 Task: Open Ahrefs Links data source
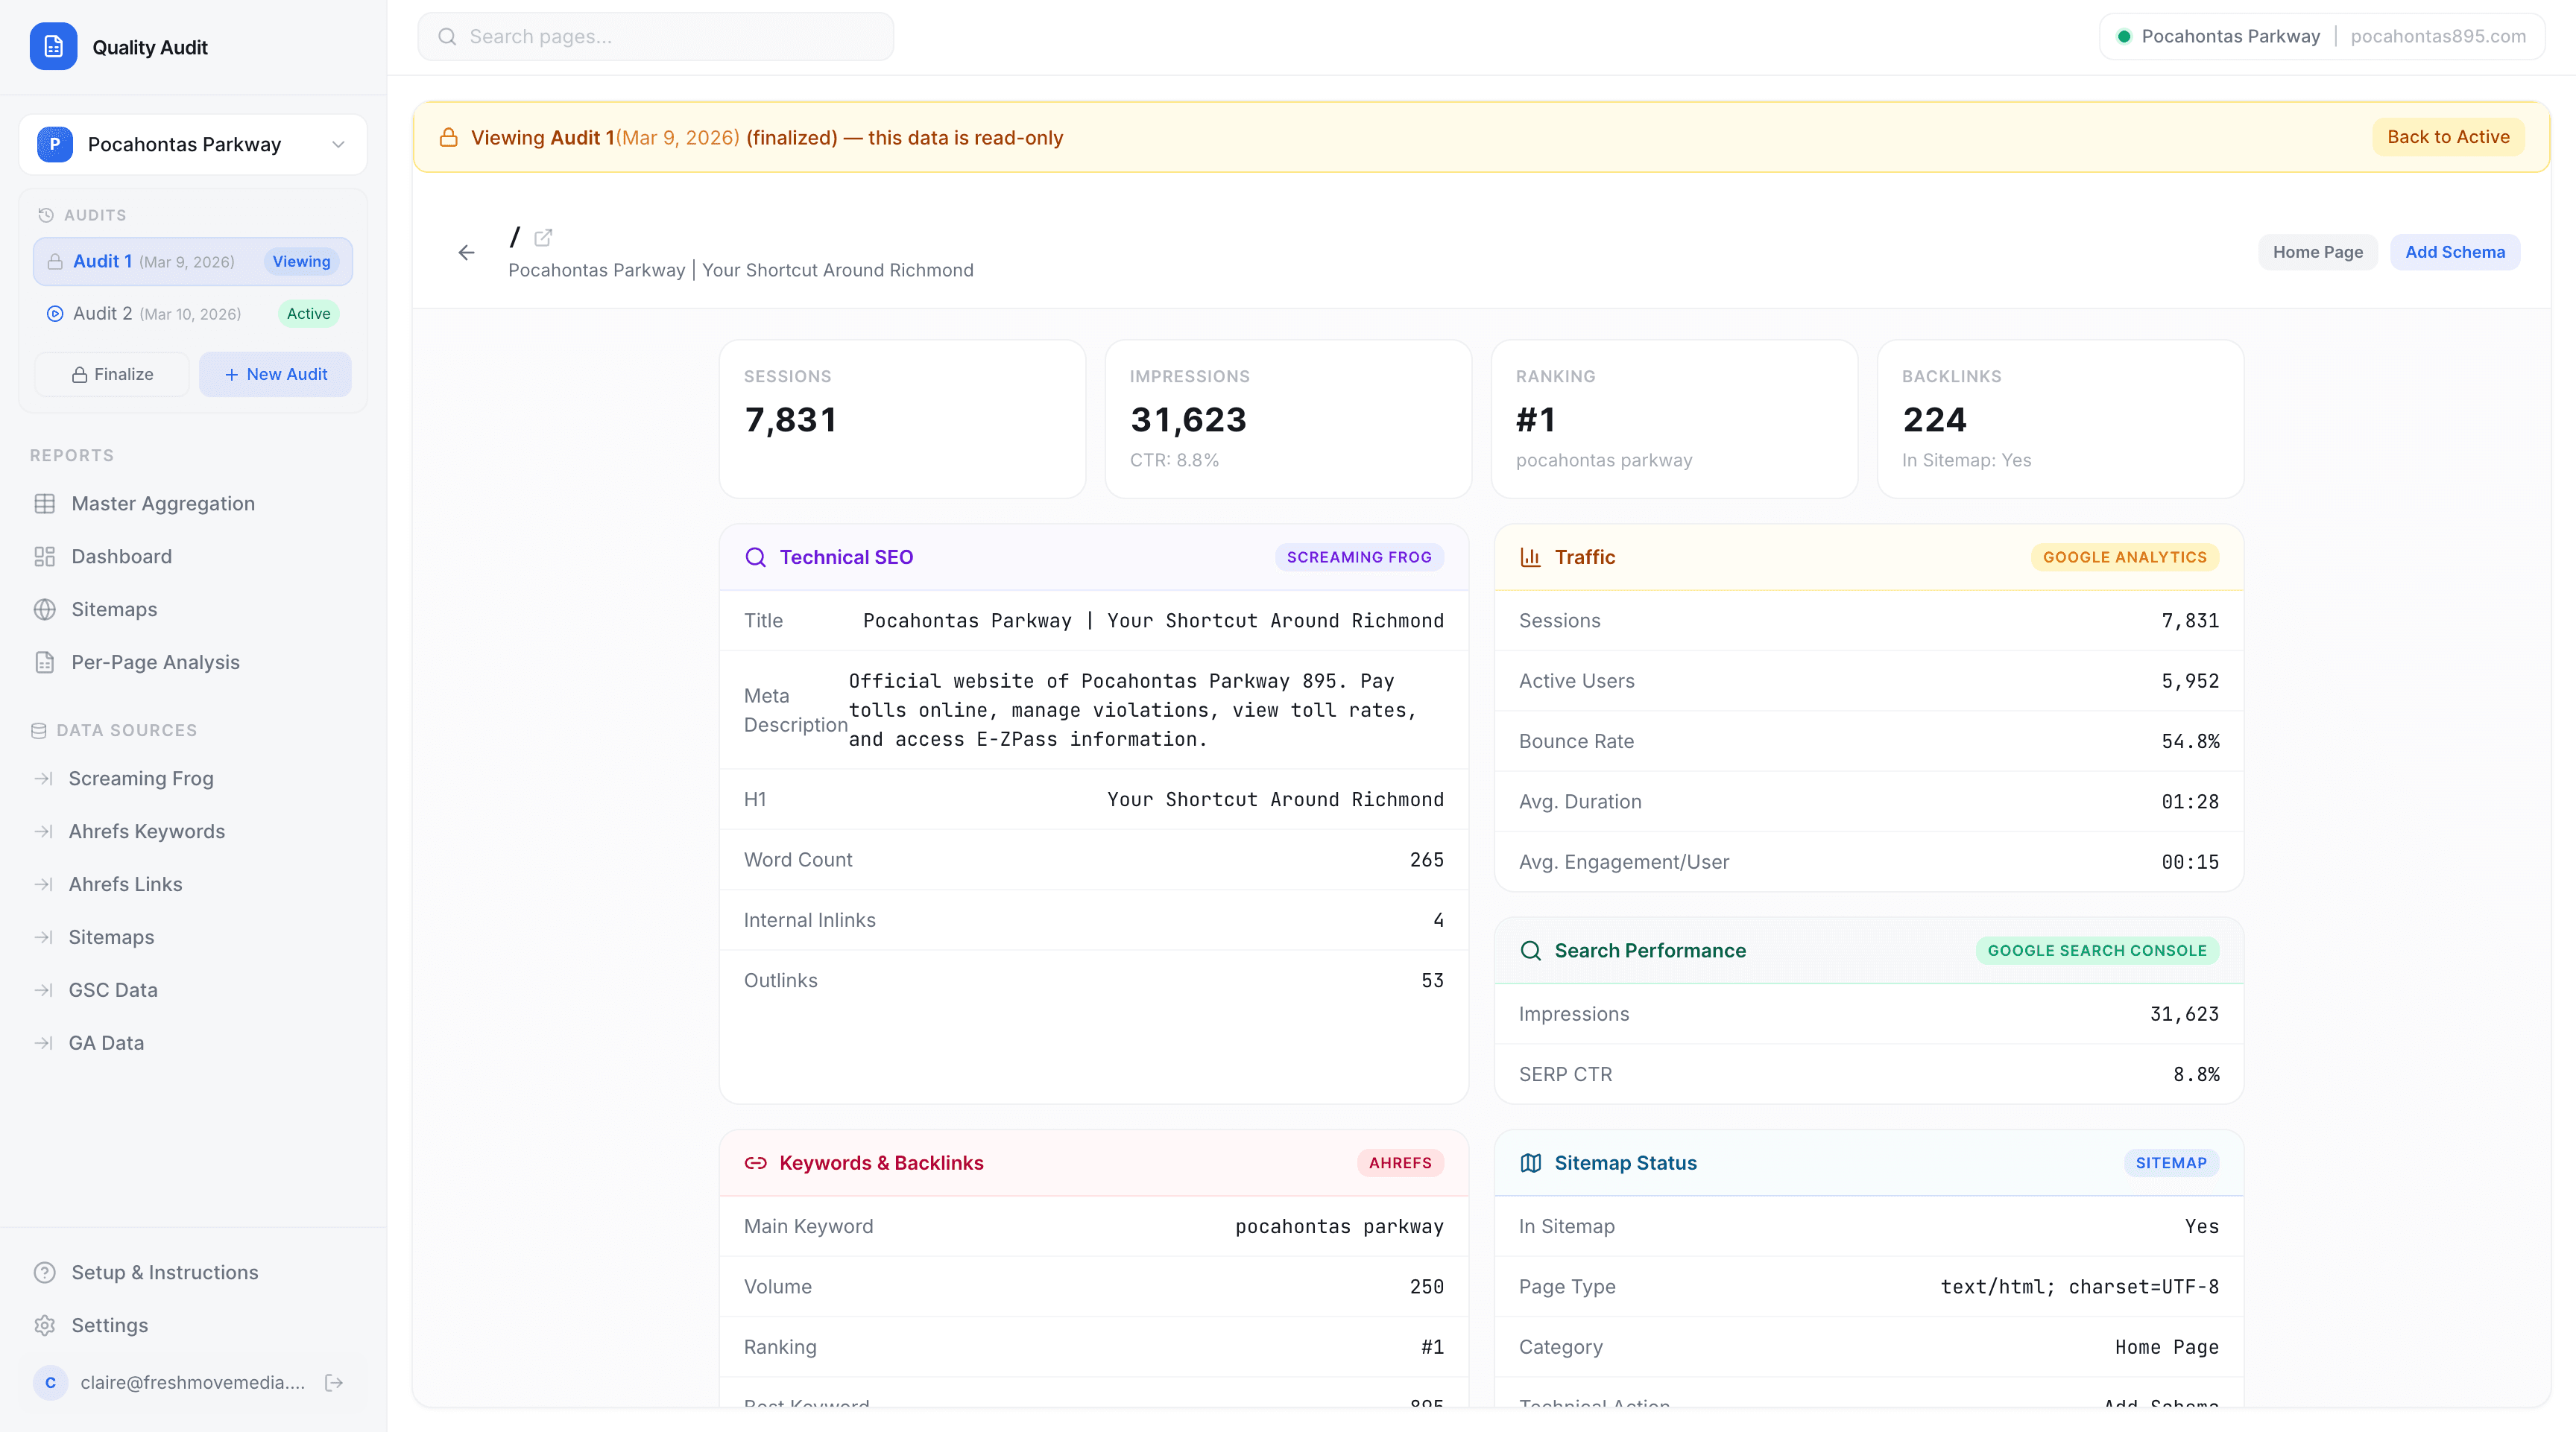click(193, 884)
